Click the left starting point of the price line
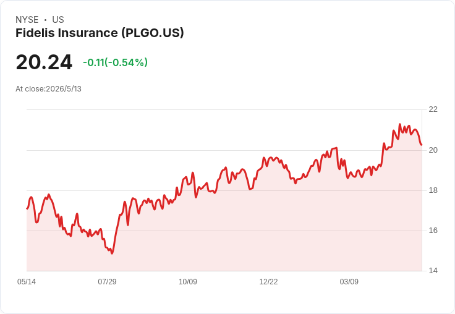This screenshot has height=314, width=455. tap(27, 208)
